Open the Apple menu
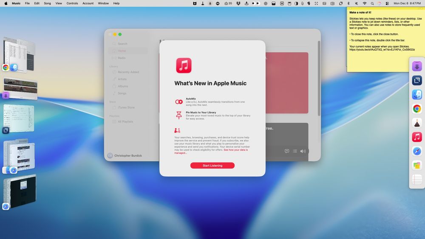 [6, 3]
